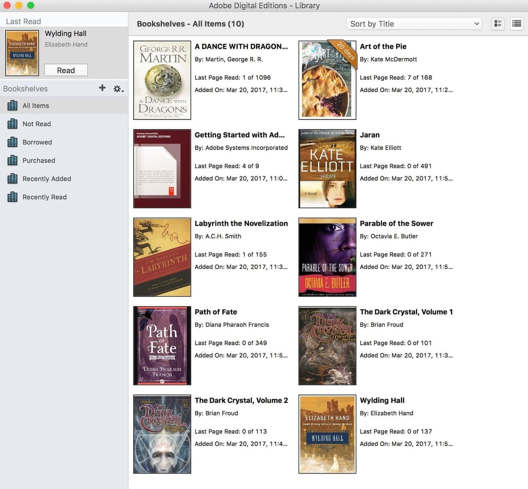Select the Recently Added shelf label
This screenshot has height=489, width=528.
point(47,179)
